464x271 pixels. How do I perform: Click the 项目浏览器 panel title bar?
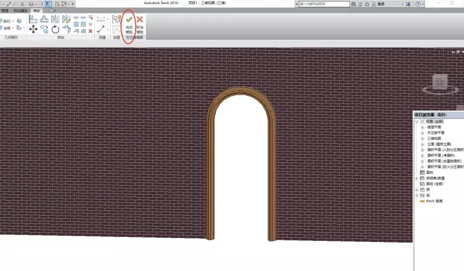point(439,115)
